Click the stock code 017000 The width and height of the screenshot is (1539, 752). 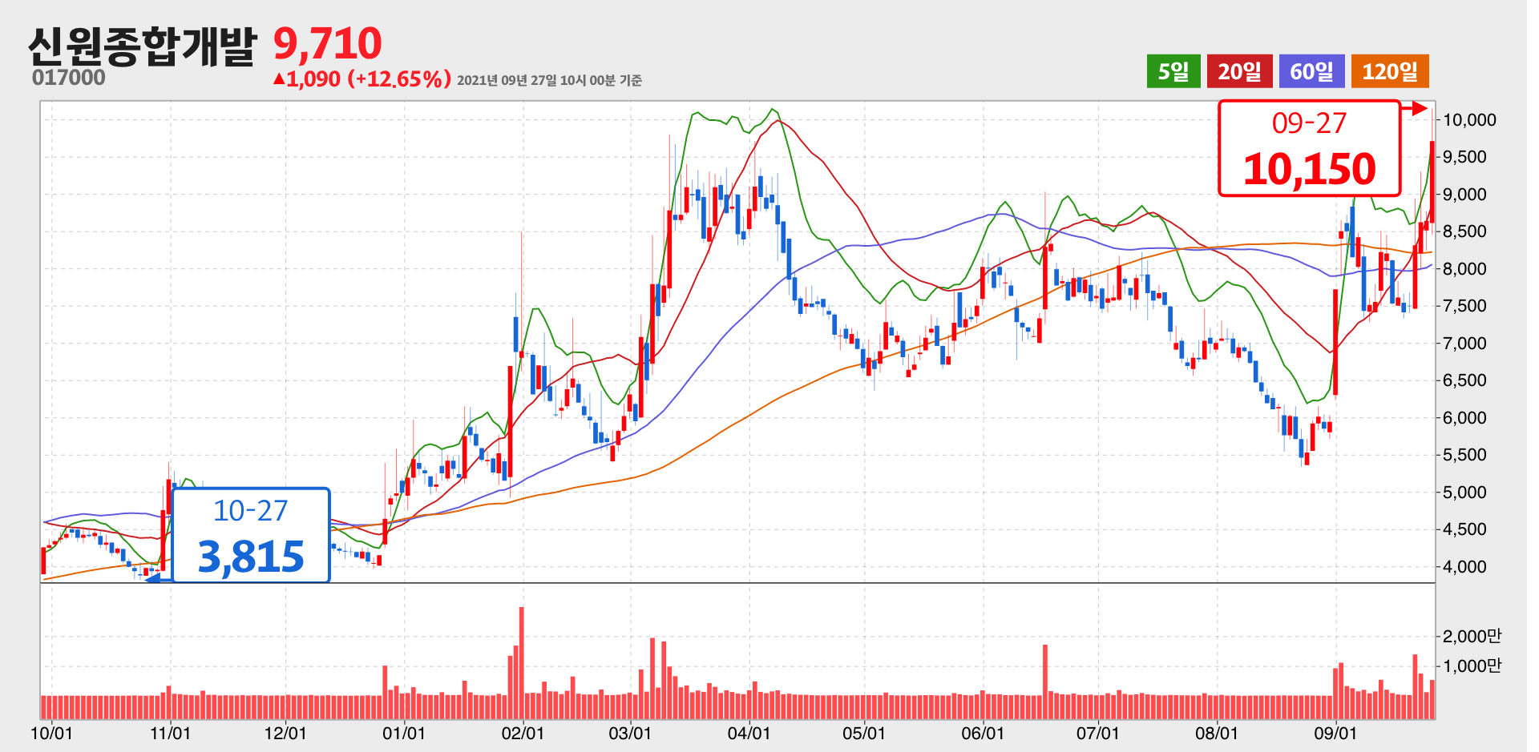[69, 78]
